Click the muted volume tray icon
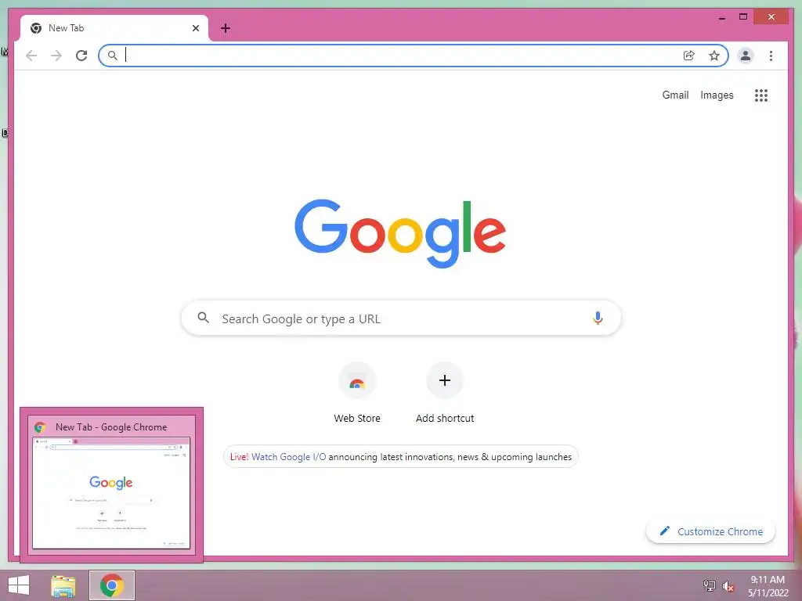This screenshot has height=601, width=802. tap(728, 586)
